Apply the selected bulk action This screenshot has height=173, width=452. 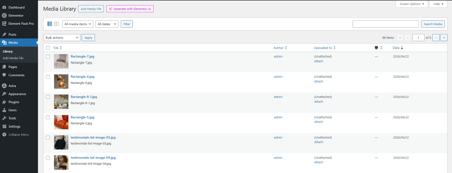[88, 38]
